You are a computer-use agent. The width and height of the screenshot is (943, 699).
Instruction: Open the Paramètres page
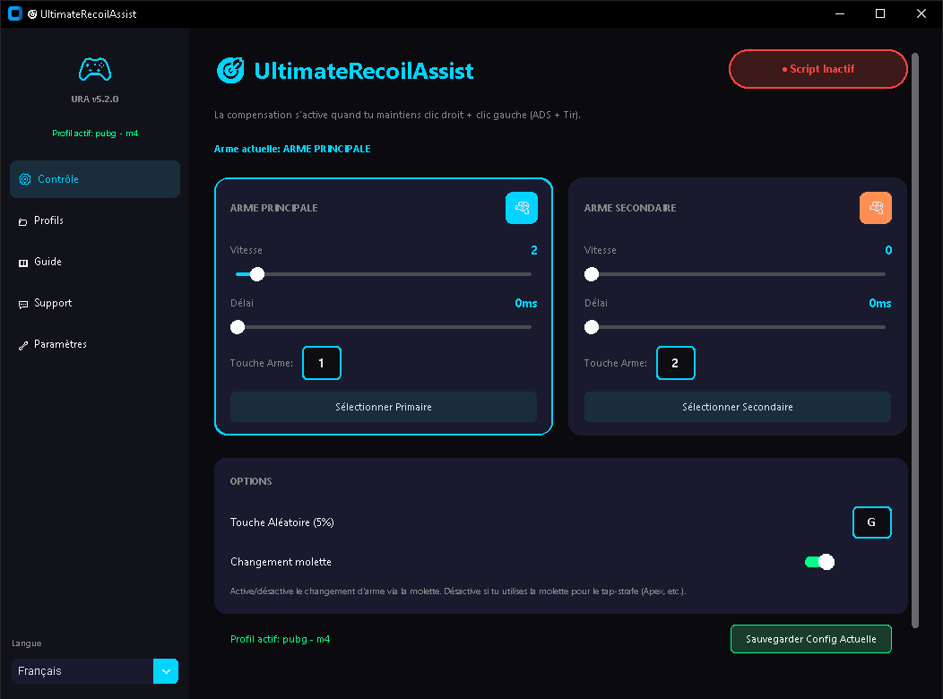[95, 344]
